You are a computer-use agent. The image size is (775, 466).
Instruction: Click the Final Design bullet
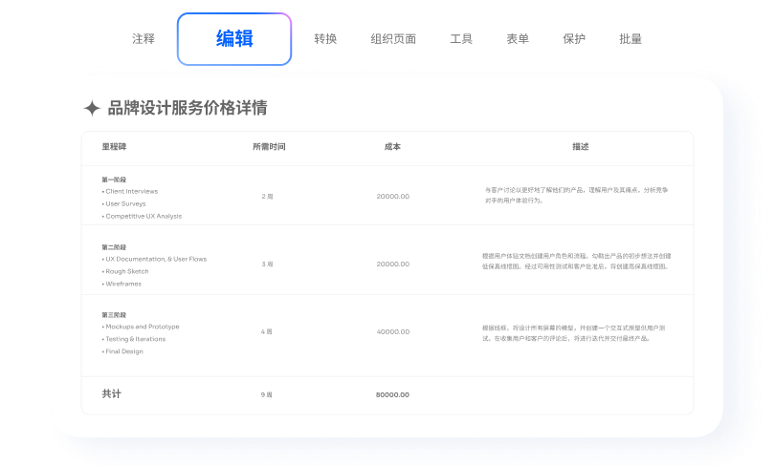122,351
